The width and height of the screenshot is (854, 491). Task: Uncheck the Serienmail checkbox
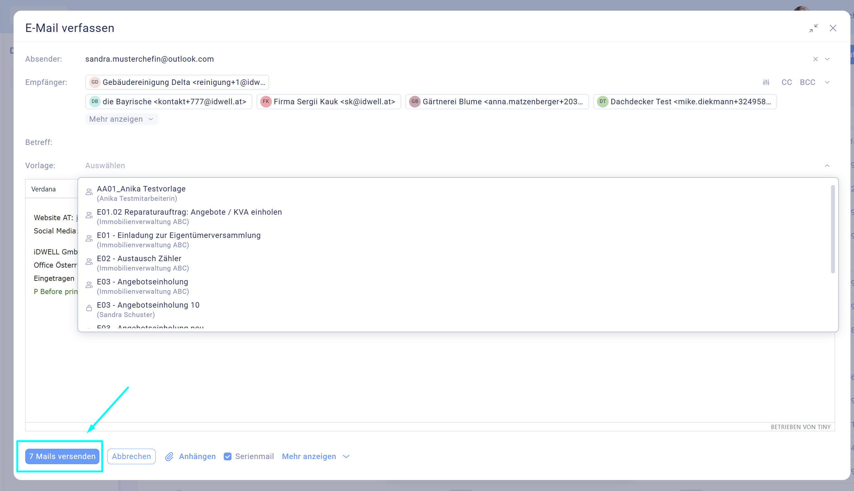[228, 456]
